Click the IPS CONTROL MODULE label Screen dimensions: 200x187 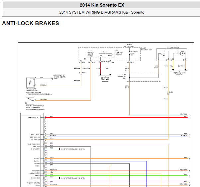(x=119, y=52)
